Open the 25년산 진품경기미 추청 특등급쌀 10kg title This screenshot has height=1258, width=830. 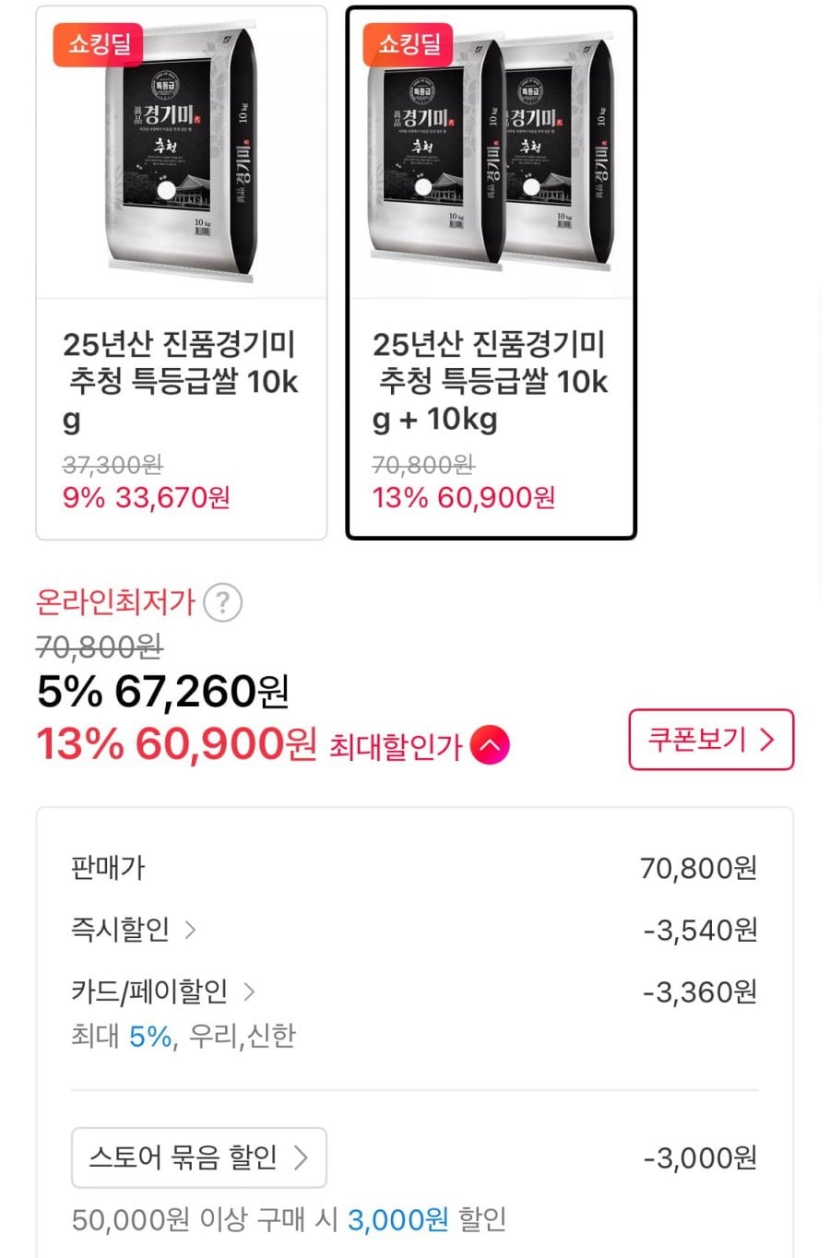[x=181, y=381]
